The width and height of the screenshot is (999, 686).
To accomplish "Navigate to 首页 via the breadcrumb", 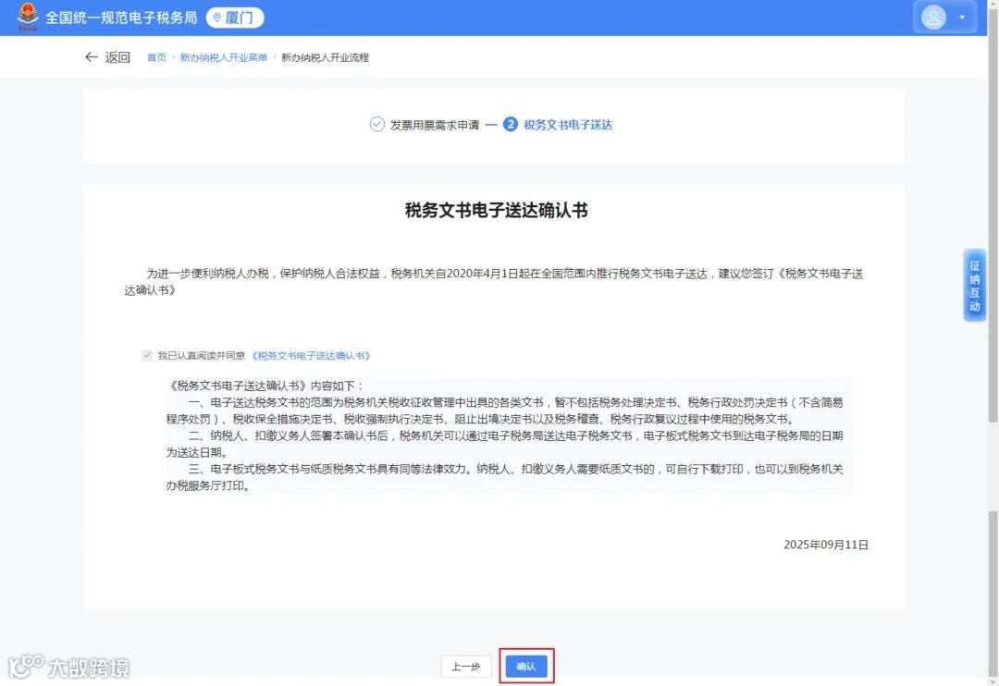I will 155,56.
